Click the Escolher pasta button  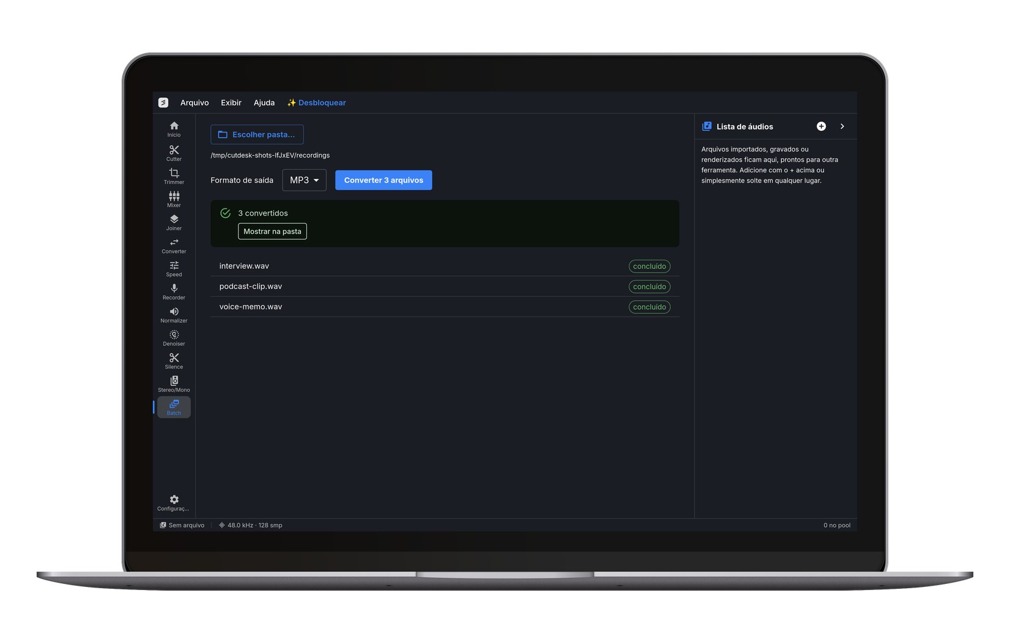tap(257, 134)
